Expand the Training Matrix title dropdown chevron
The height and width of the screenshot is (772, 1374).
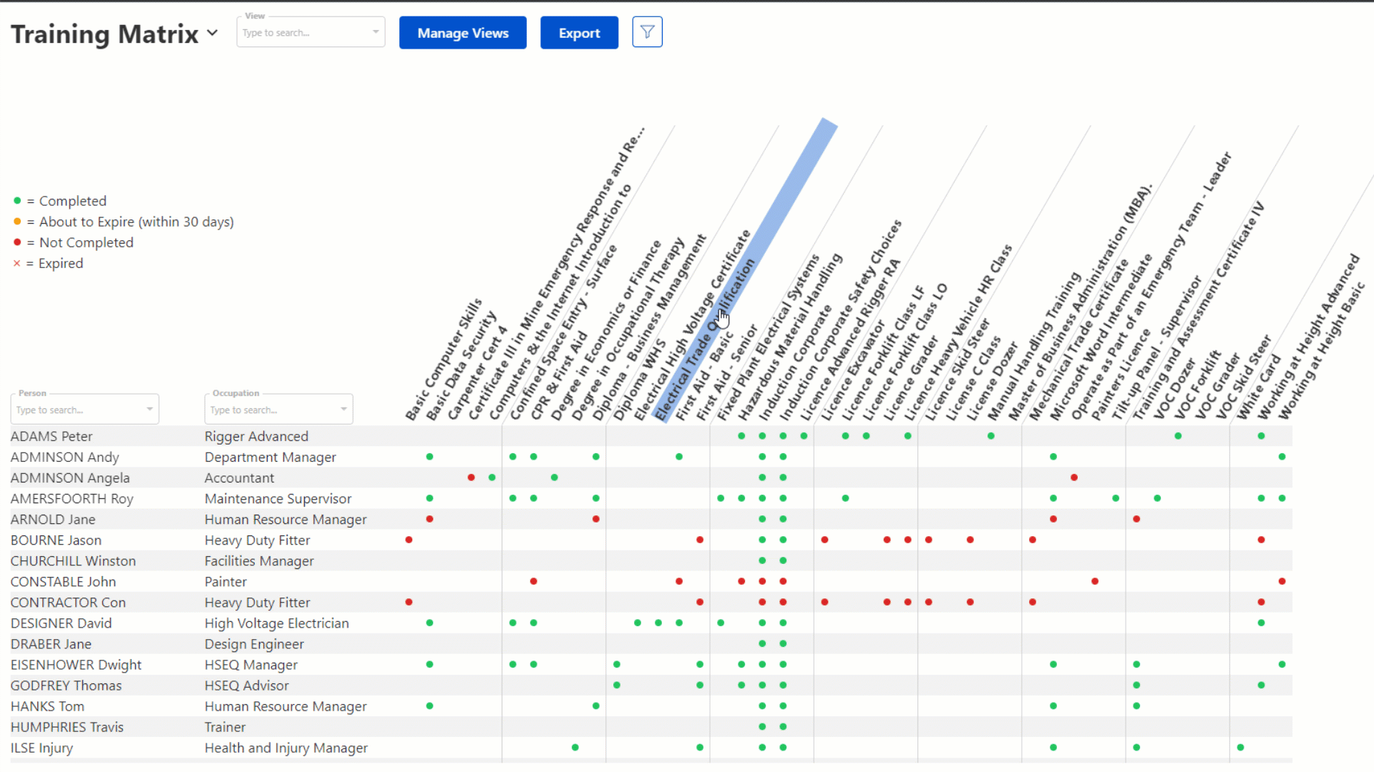coord(213,33)
